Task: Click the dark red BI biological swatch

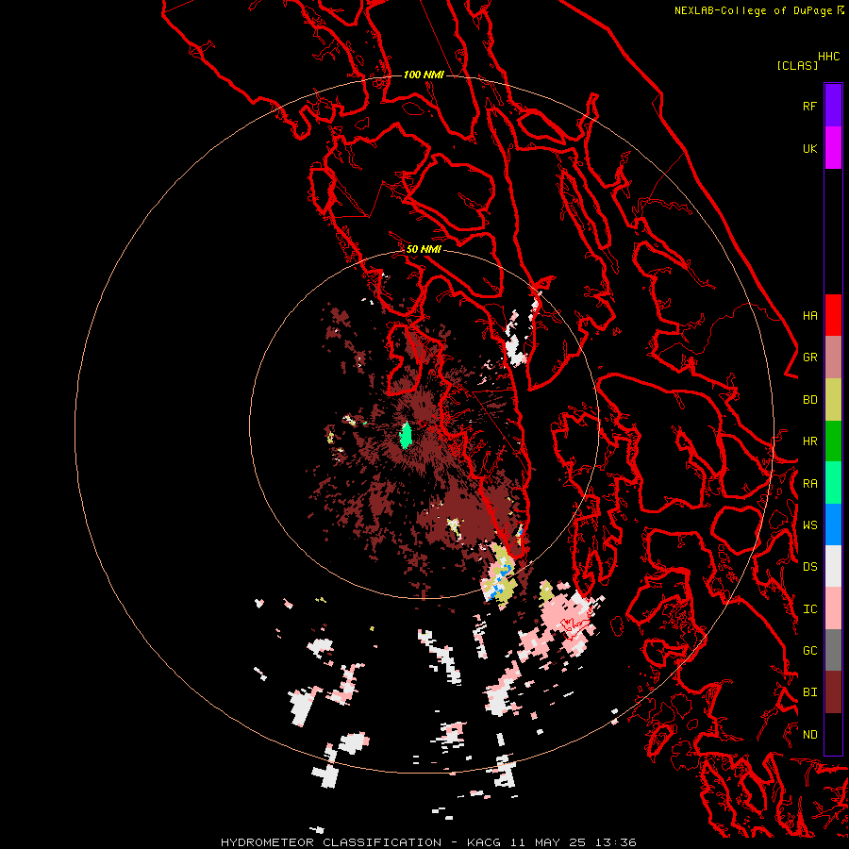Action: pos(833,692)
